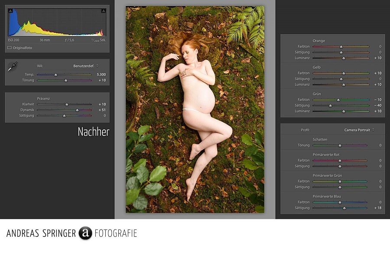Image resolution: width=390 pixels, height=258 pixels.
Task: Click the forest portrait photo preview
Action: (195, 109)
